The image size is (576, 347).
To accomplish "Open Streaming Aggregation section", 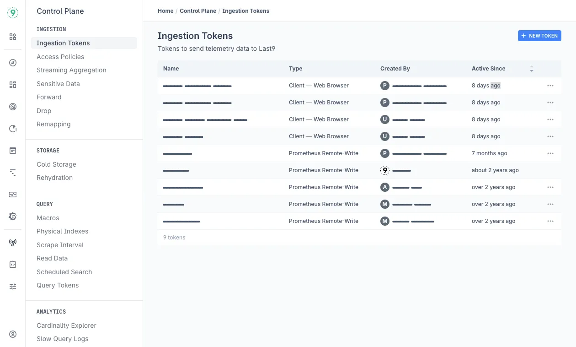I will (x=71, y=70).
